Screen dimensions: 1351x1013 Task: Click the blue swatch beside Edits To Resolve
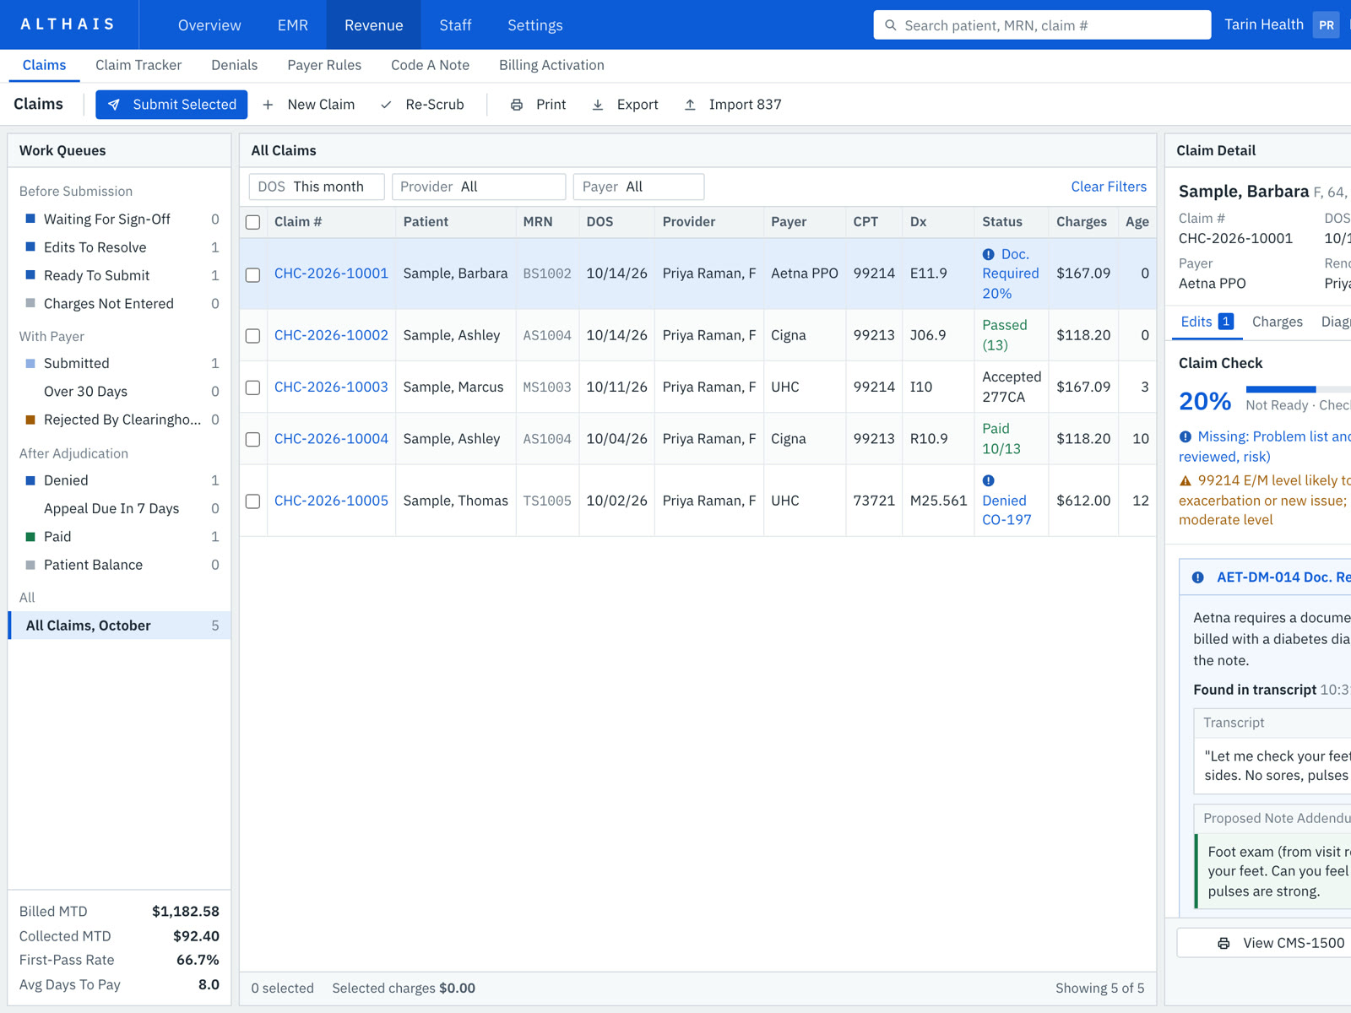tap(30, 247)
